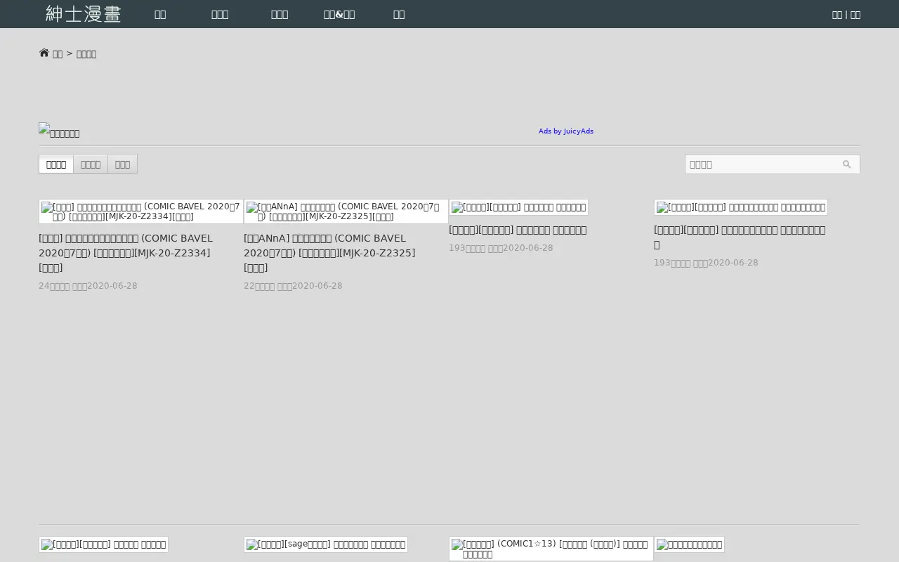899x562 pixels.
Task: Click the breadcrumb link after the ">" arrow
Action: coord(86,54)
